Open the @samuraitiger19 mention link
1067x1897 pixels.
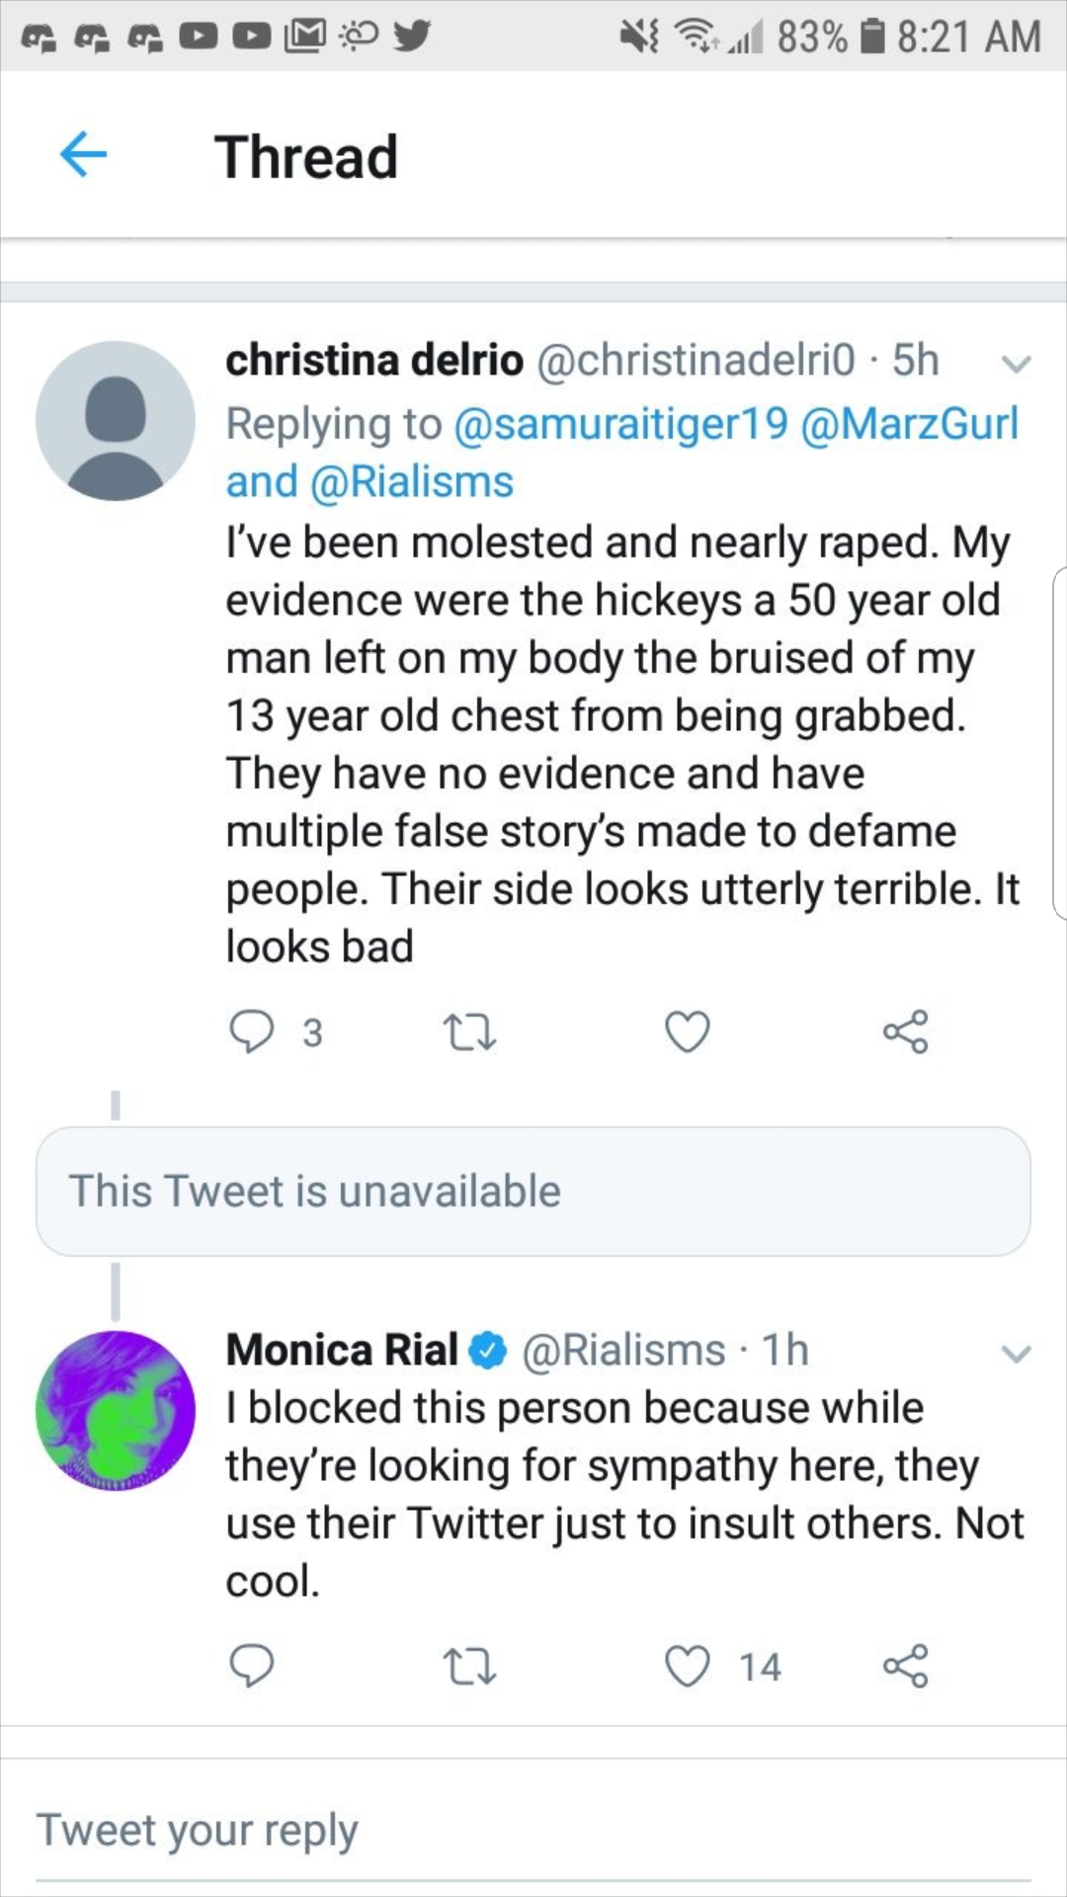click(x=620, y=424)
